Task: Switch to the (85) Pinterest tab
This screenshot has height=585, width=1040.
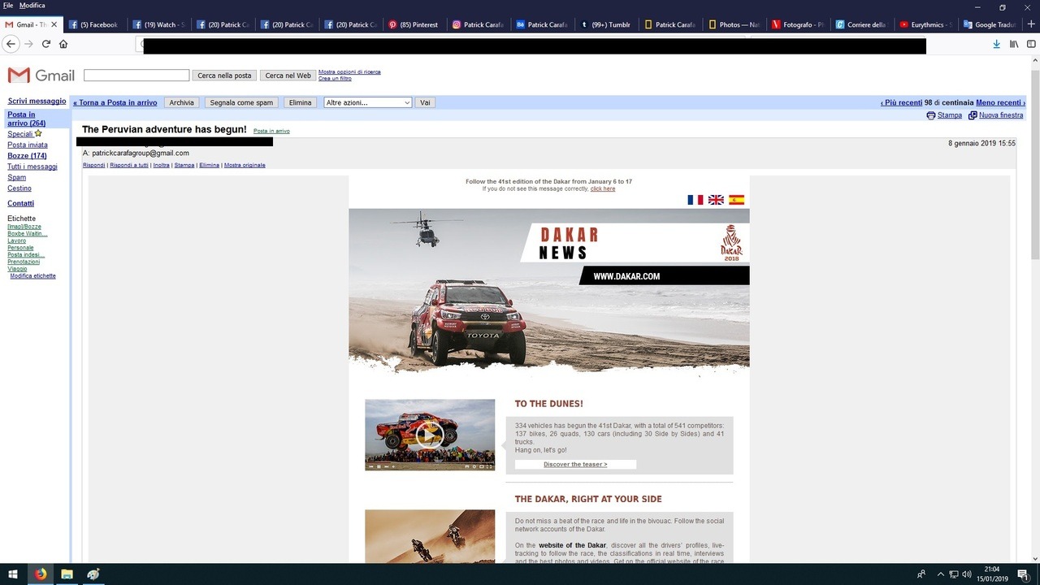Action: point(414,24)
